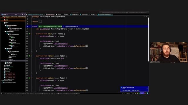This screenshot has width=188, height=105.
Task: Click the locate file target icon in Project toolbar
Action: point(16,14)
